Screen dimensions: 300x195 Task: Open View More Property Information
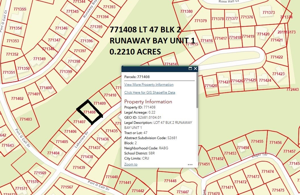pyautogui.click(x=149, y=84)
